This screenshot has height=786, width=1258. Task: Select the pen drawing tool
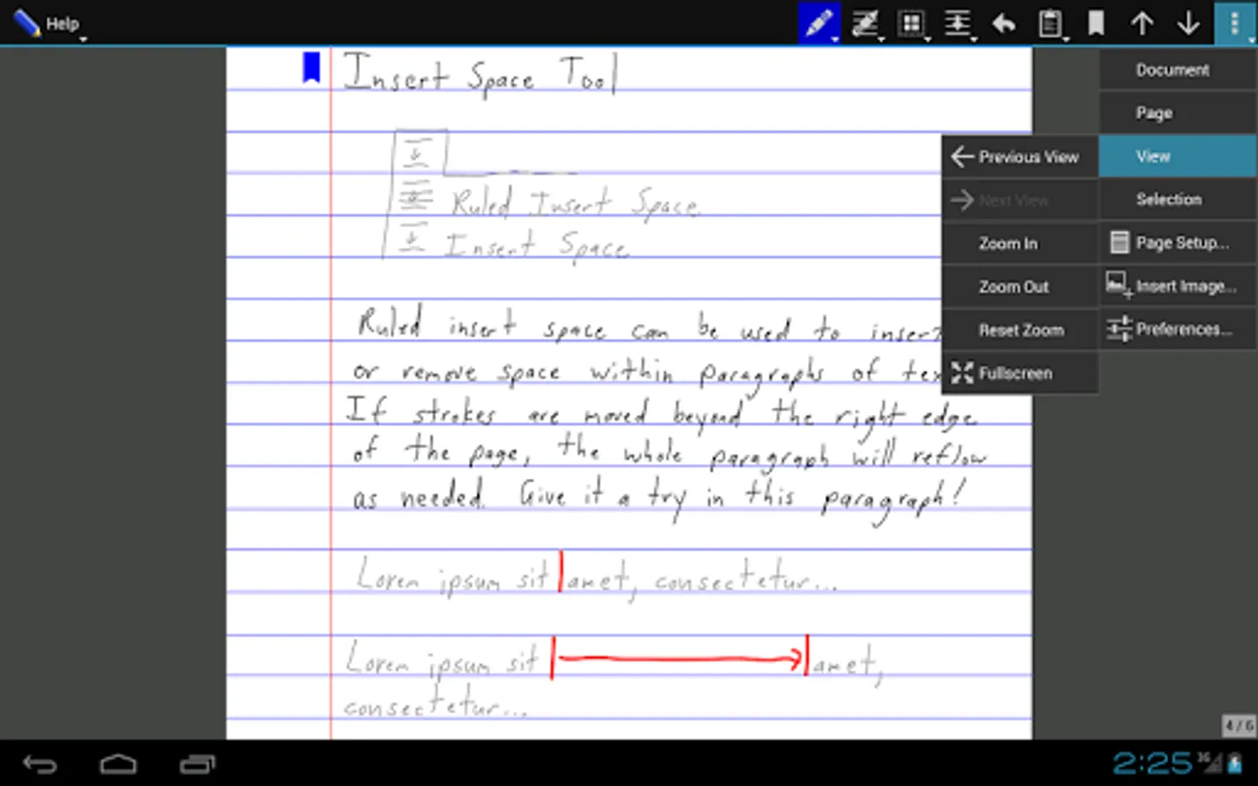coord(819,23)
